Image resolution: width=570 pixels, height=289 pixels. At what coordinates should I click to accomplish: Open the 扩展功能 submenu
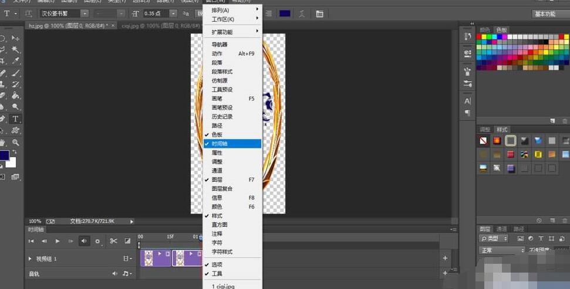(x=232, y=32)
